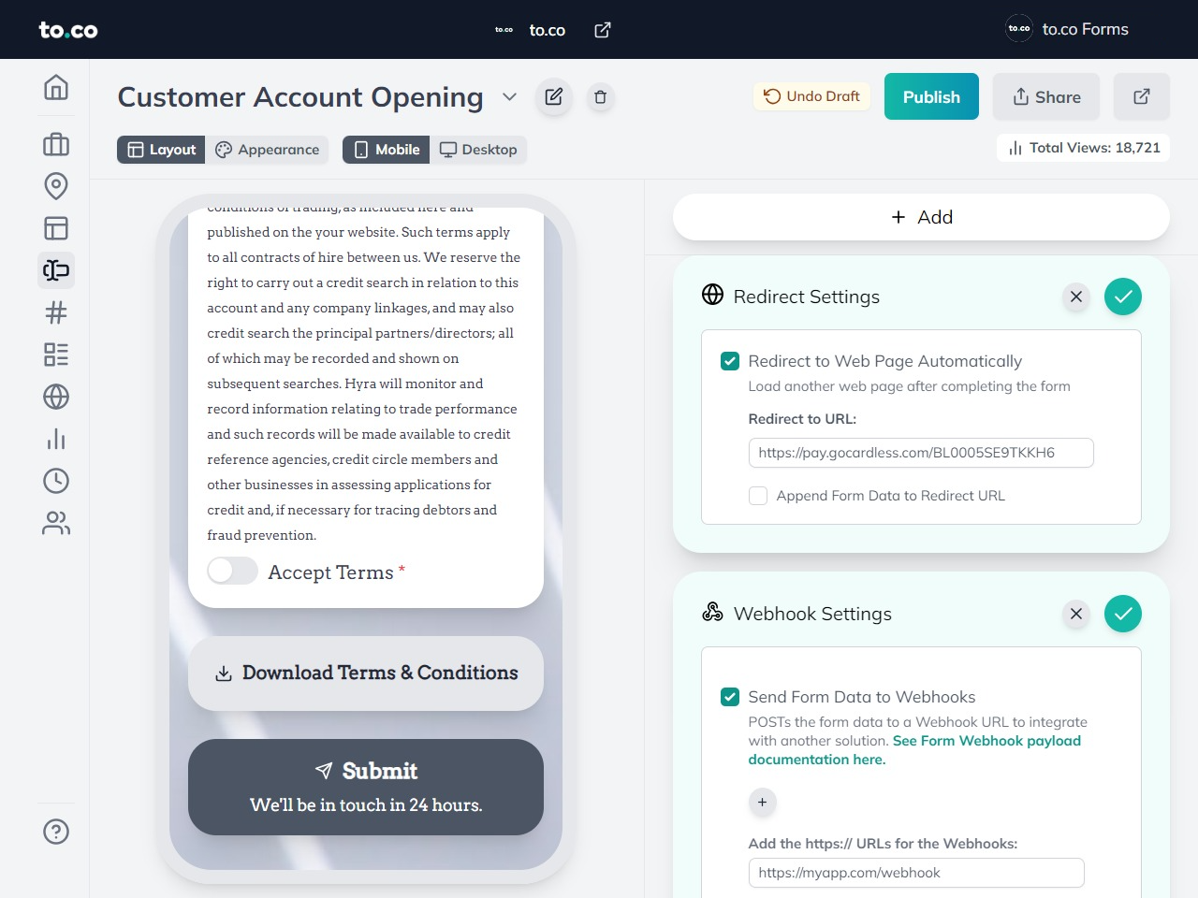Image resolution: width=1198 pixels, height=898 pixels.
Task: Delete the form with the trash icon
Action: [601, 96]
